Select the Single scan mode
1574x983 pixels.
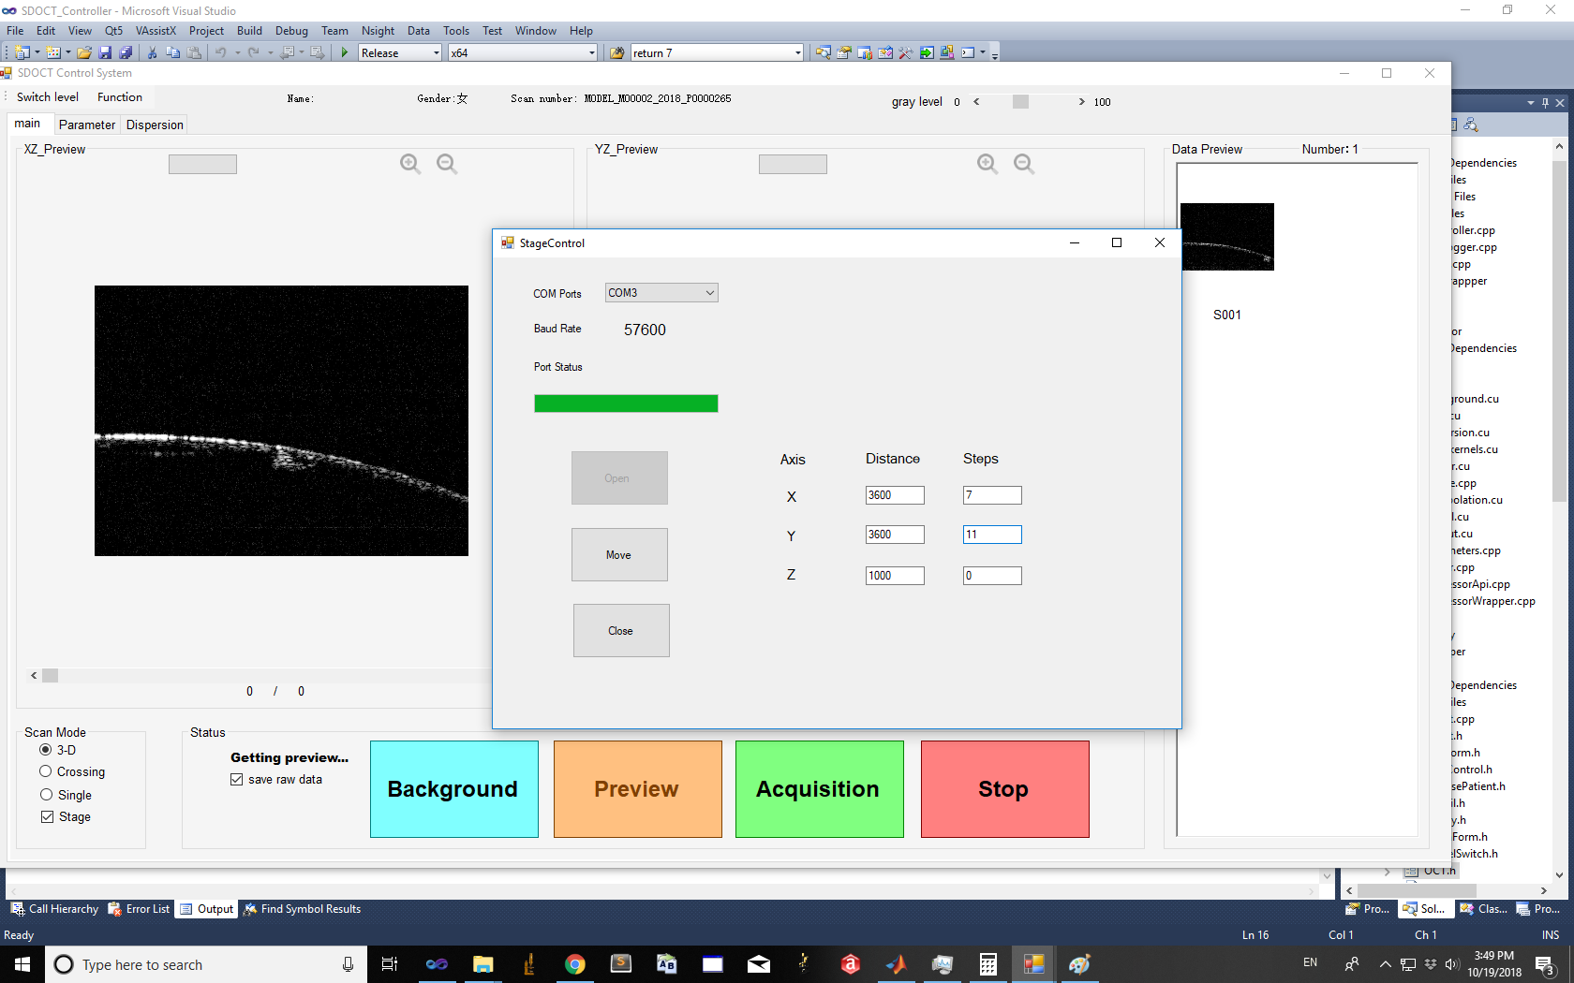[46, 795]
